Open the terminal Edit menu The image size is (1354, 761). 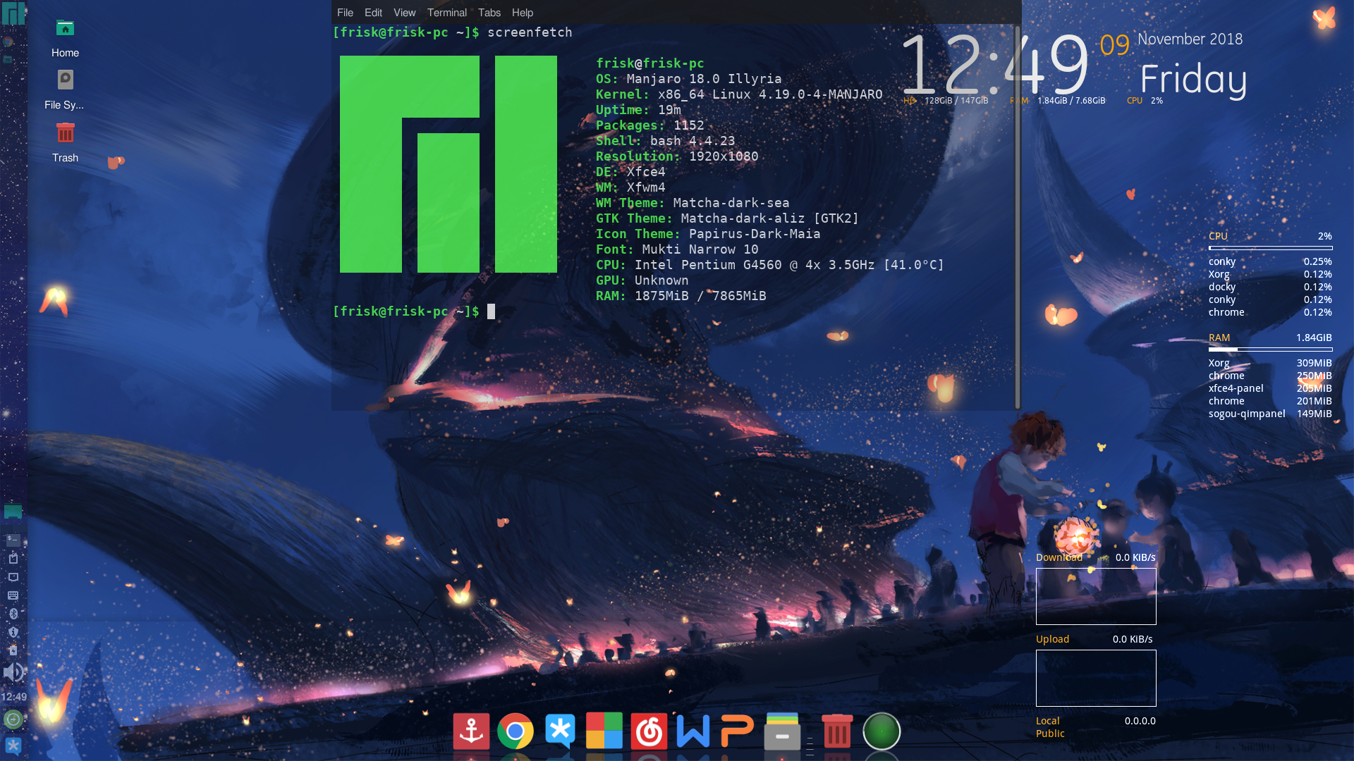point(373,13)
